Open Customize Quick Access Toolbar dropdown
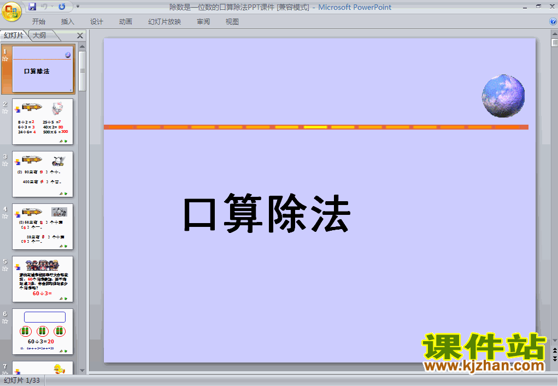Image resolution: width=558 pixels, height=386 pixels. [x=78, y=7]
